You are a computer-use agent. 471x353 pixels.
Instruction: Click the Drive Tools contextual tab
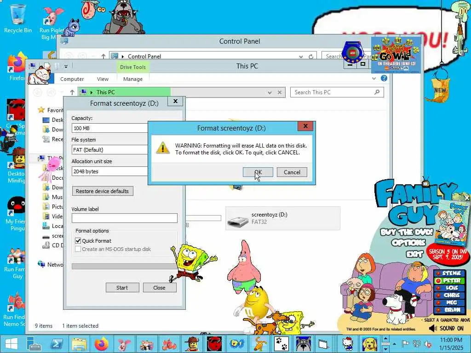[133, 67]
